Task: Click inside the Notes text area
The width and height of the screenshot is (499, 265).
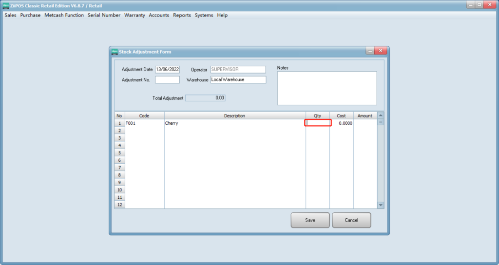Action: click(326, 88)
